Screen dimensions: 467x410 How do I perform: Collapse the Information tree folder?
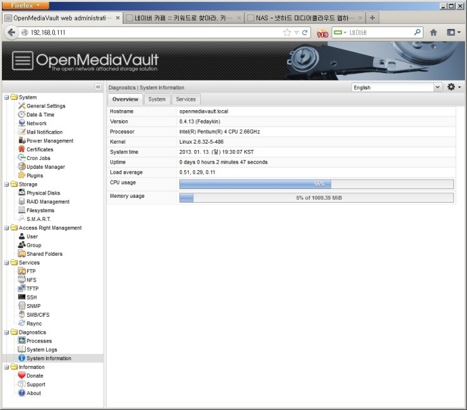pos(6,367)
